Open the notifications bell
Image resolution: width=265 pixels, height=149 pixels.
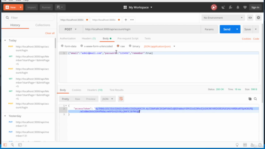(x=238, y=7)
